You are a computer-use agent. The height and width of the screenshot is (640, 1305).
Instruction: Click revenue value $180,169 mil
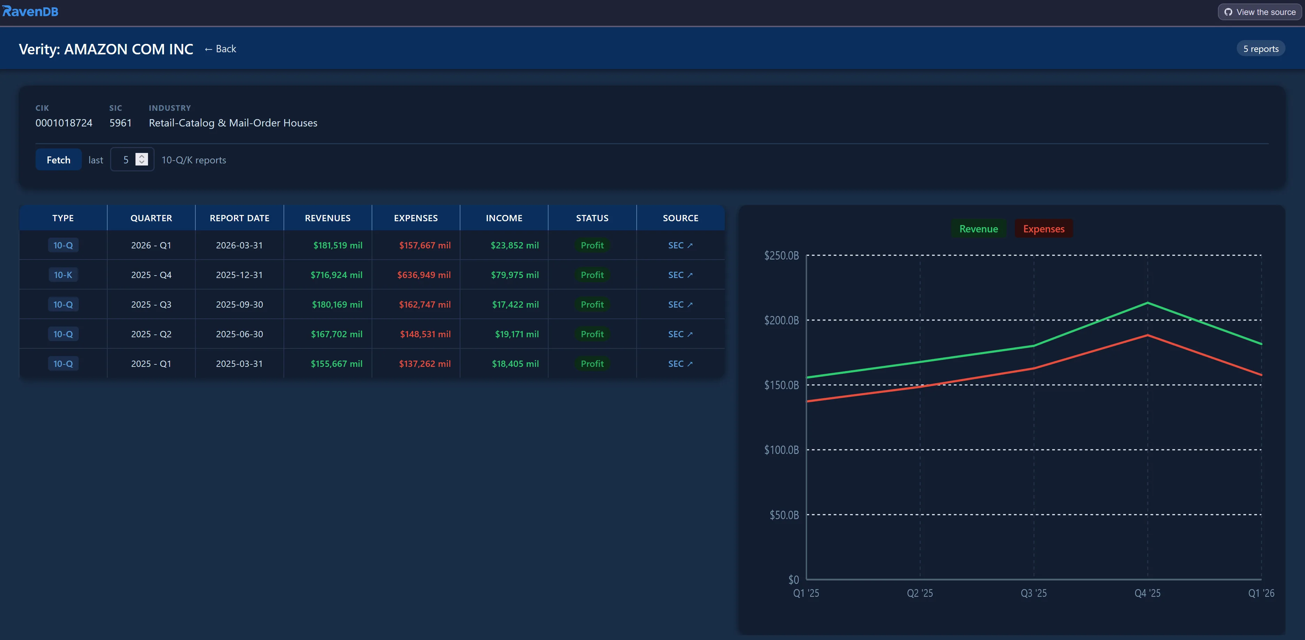[x=337, y=304]
